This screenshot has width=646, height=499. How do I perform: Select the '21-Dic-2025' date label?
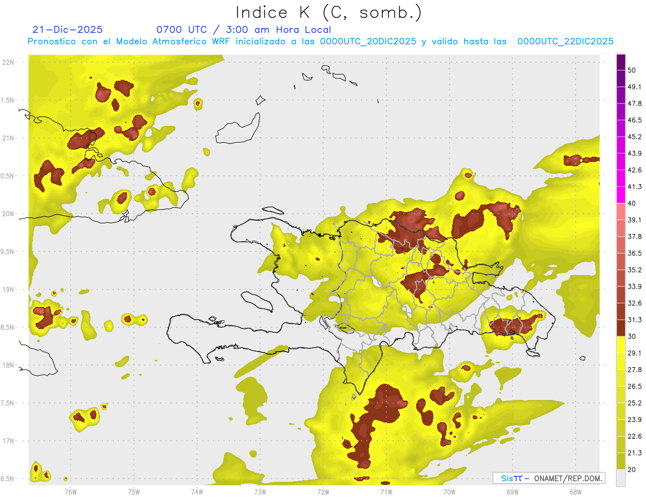click(x=68, y=30)
